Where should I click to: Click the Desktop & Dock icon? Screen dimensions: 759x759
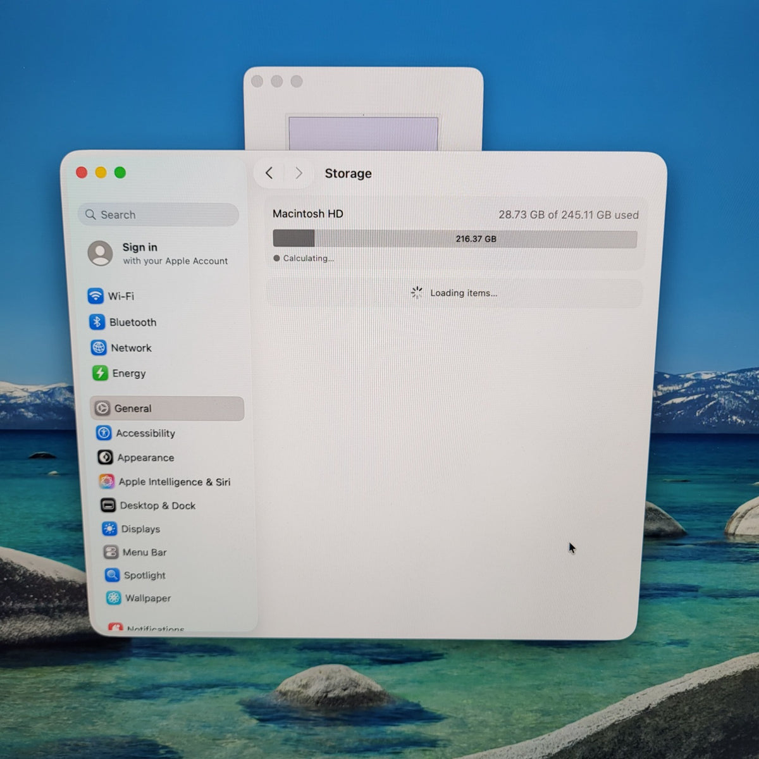click(108, 505)
